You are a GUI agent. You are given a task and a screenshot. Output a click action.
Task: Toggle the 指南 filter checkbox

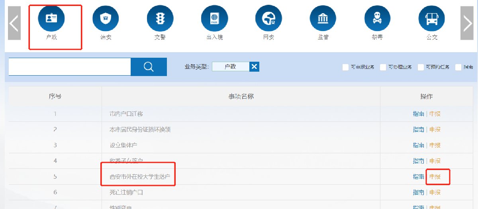[x=458, y=67]
